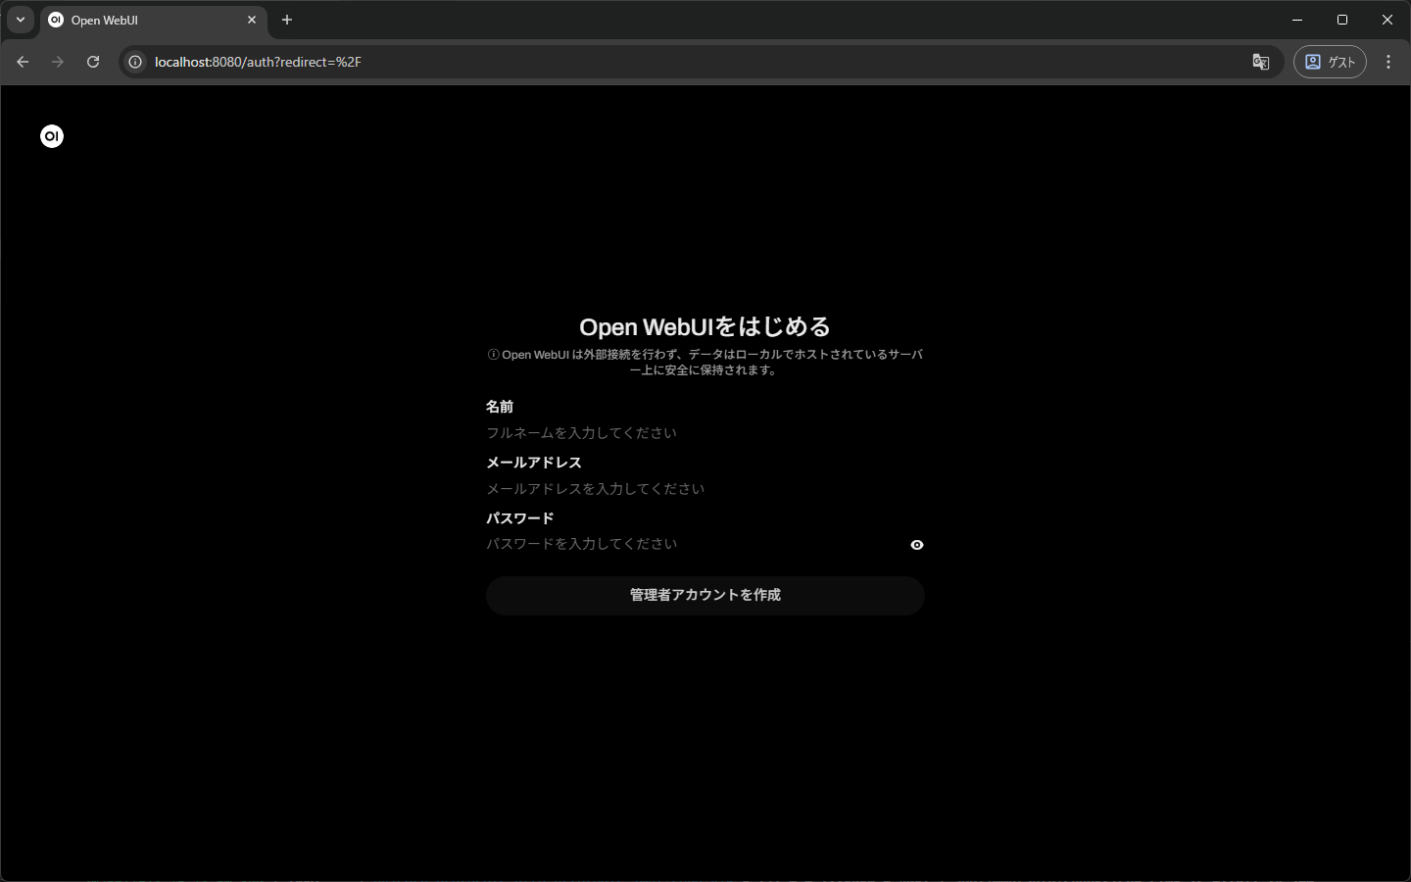1411x882 pixels.
Task: Click the パスワード field label
Action: point(520,518)
